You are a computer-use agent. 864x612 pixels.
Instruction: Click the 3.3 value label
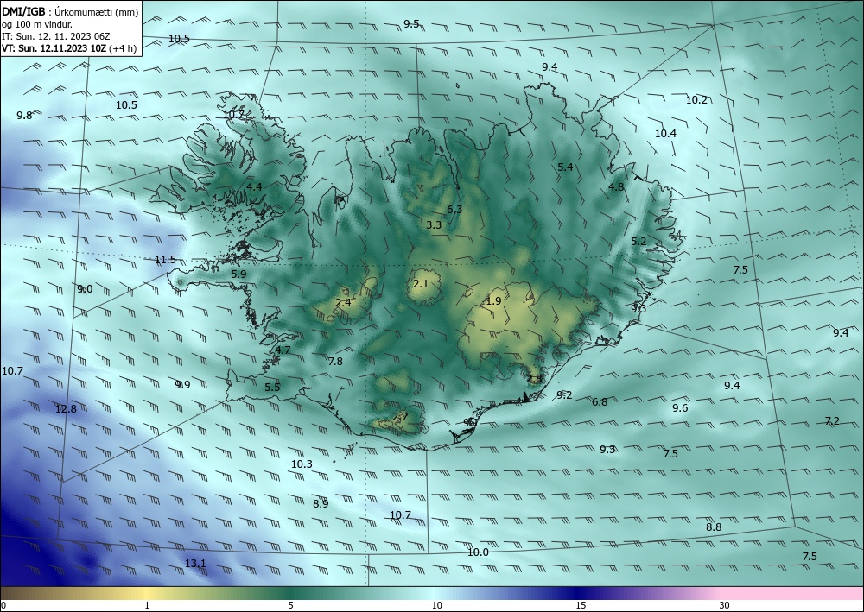pos(435,224)
